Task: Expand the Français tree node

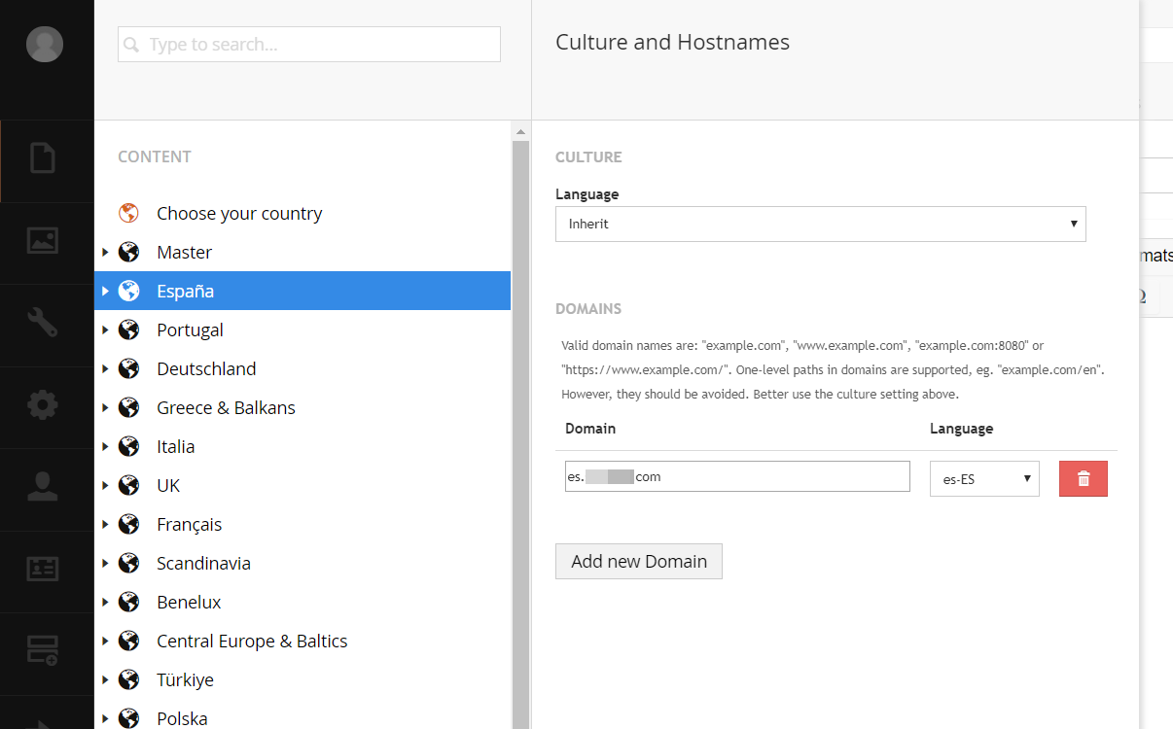Action: click(x=105, y=524)
